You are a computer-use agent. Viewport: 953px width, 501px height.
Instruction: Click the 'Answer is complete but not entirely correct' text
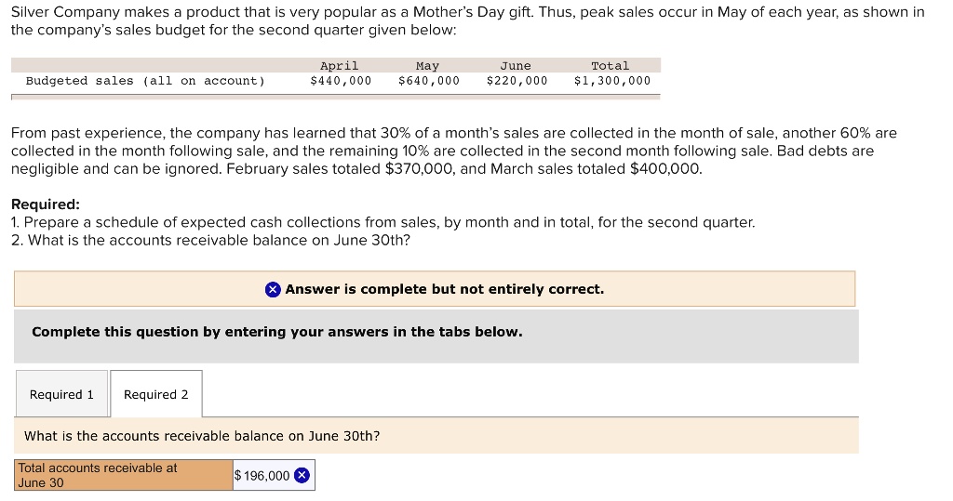pos(444,289)
